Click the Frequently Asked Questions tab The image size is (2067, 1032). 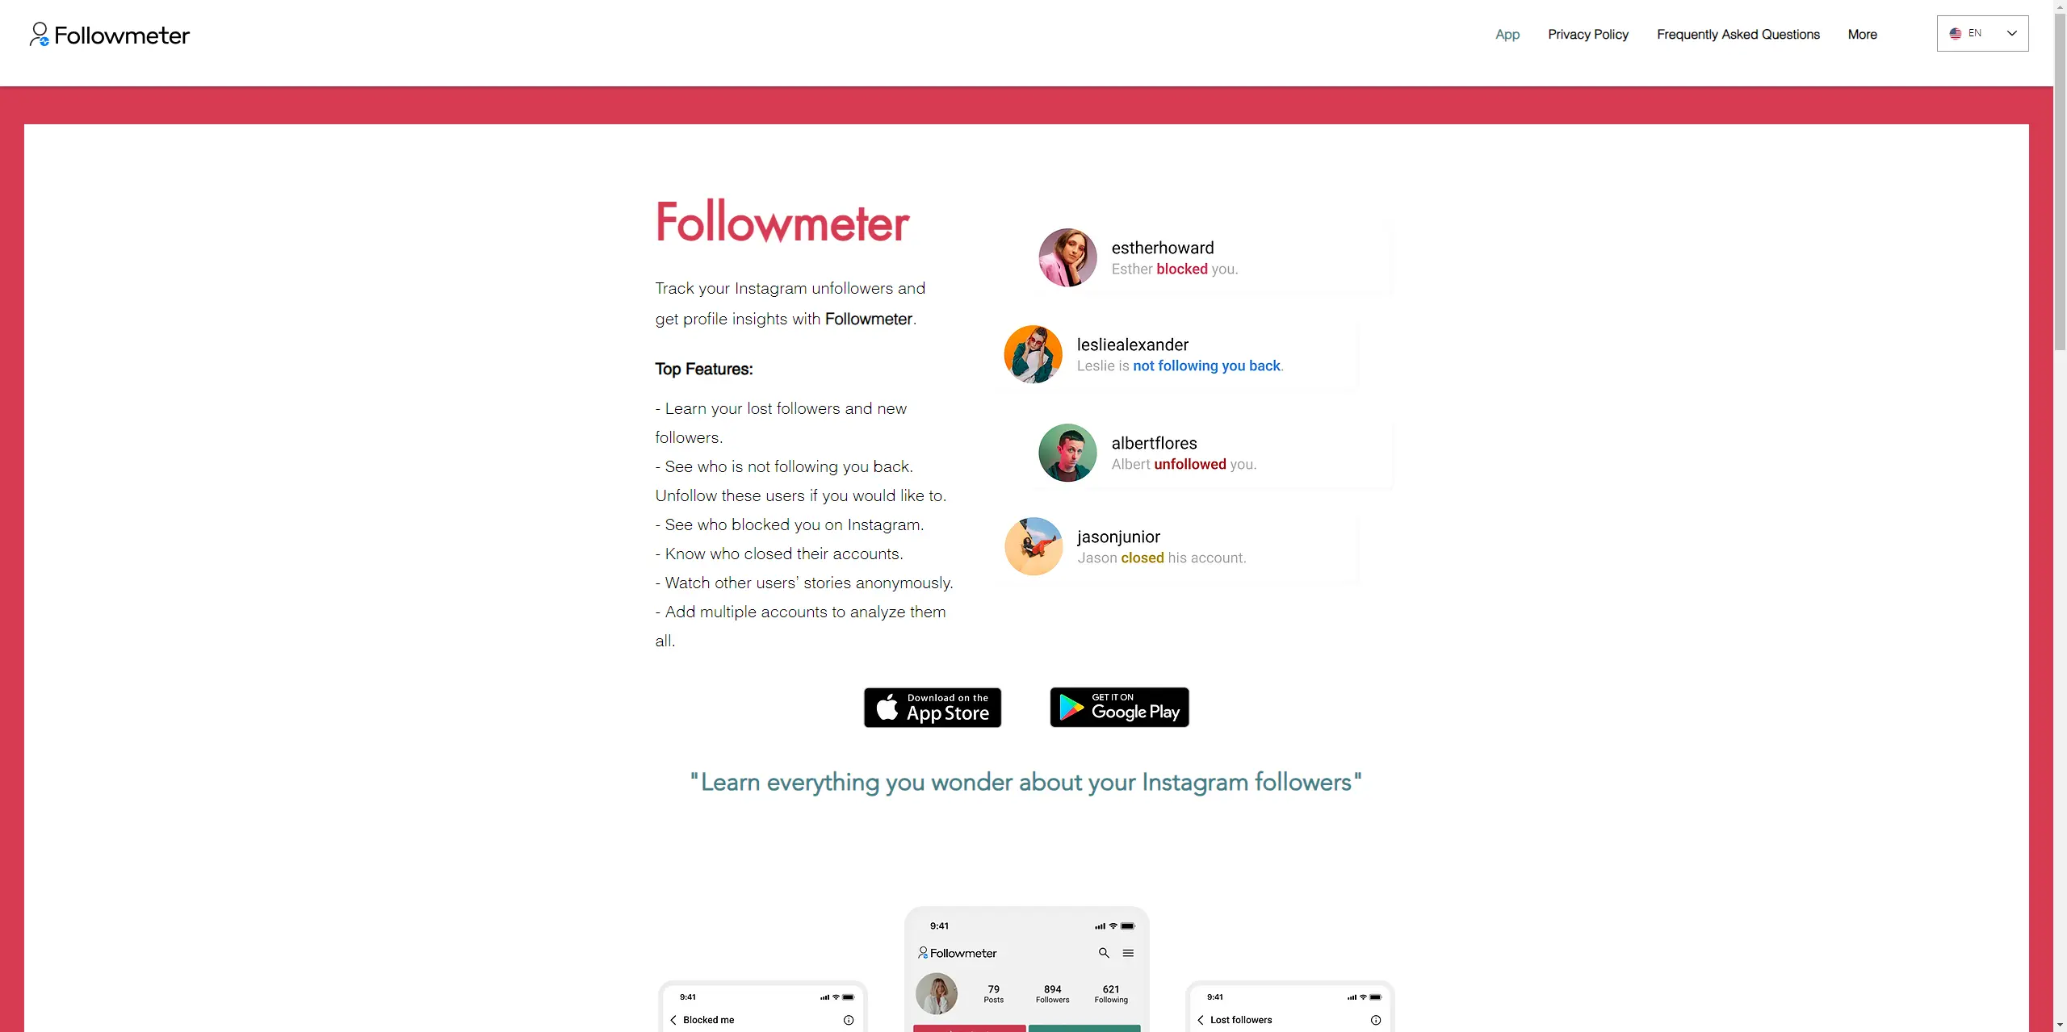[1738, 34]
